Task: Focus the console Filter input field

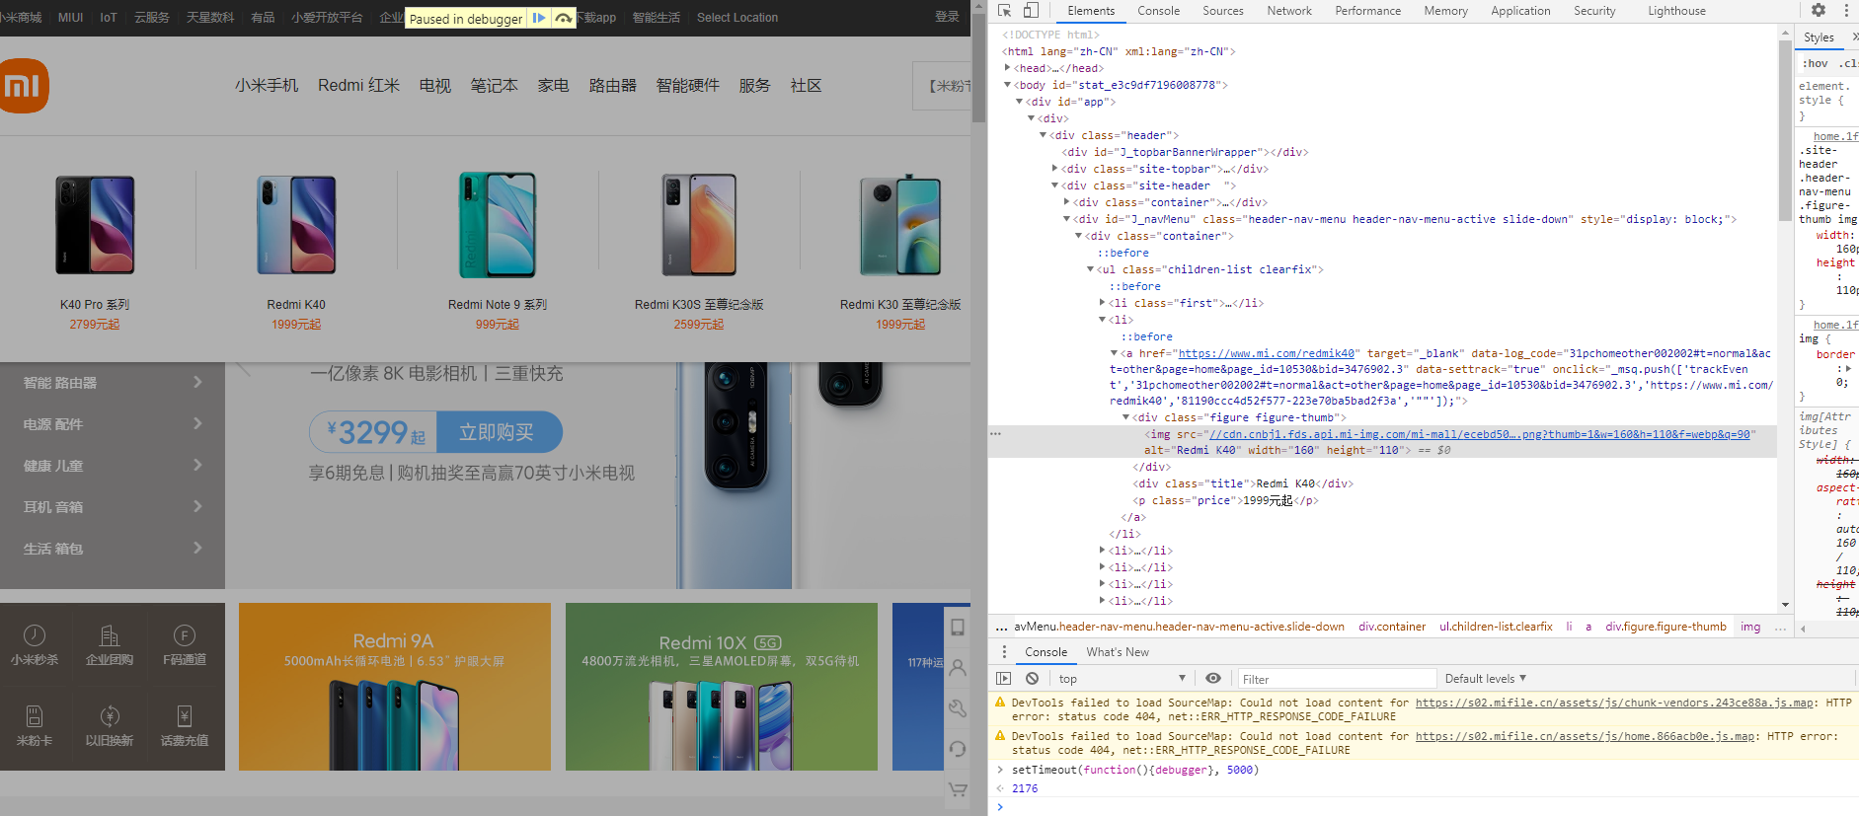Action: (x=1337, y=679)
